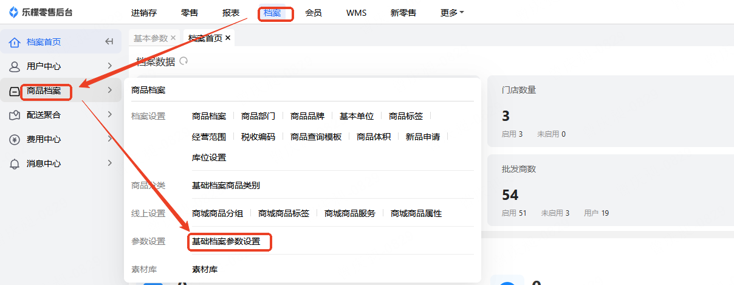
Task: Open the 商品品牌 link
Action: click(307, 116)
